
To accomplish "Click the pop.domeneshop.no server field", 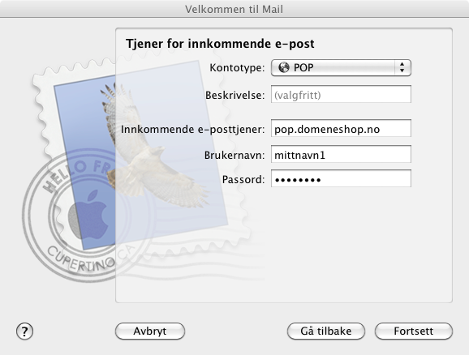I will pyautogui.click(x=341, y=129).
